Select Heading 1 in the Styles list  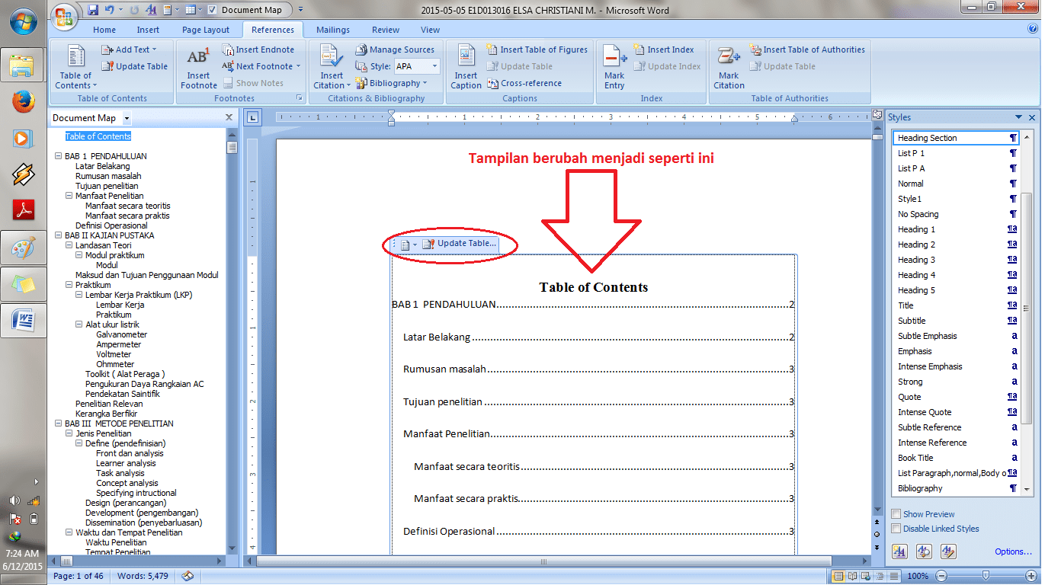point(916,229)
